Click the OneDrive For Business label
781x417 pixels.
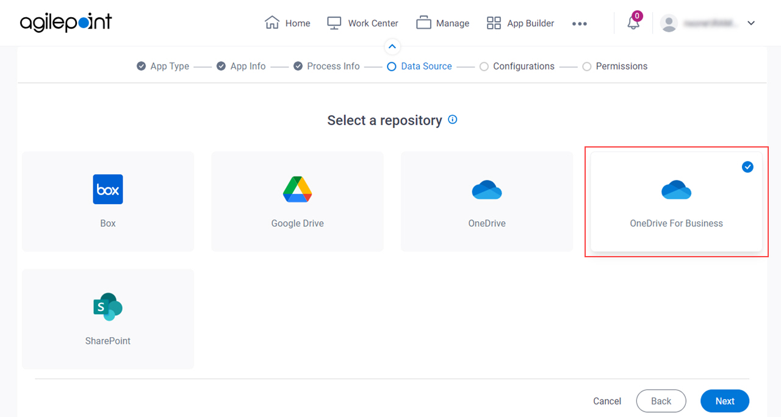[676, 223]
